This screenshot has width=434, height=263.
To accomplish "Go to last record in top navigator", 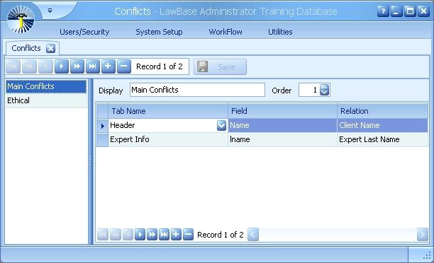I will tap(93, 66).
